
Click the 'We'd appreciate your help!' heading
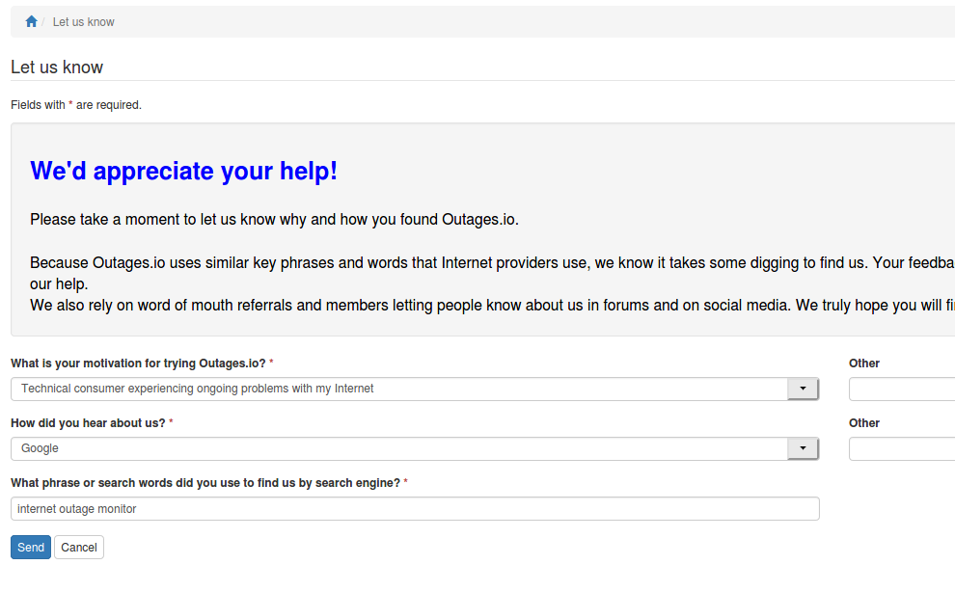(x=183, y=172)
